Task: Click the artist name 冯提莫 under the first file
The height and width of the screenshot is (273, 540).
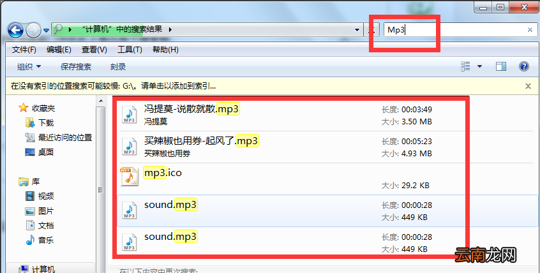Action: coord(156,122)
